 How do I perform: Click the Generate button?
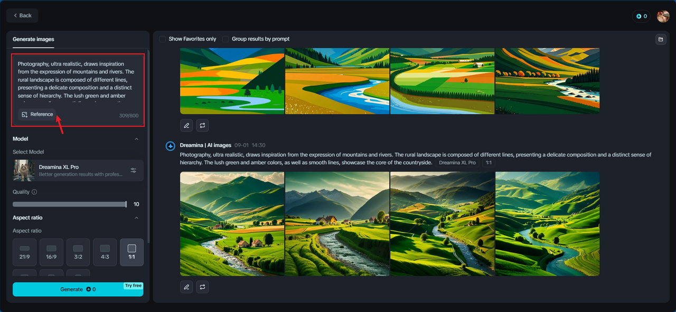pyautogui.click(x=78, y=289)
